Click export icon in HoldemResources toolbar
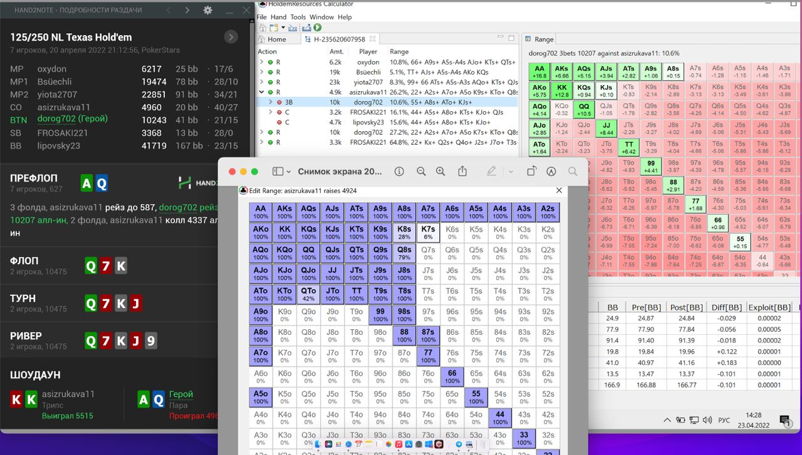Screen dimensions: 802x455 tap(306, 28)
